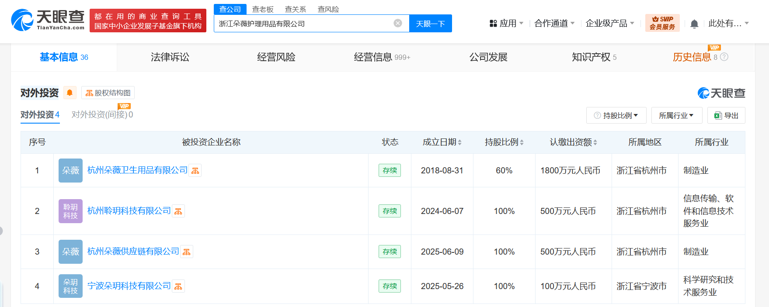Click the 朵薇 logo of 杭州朵薇供应链
The height and width of the screenshot is (307, 769).
pyautogui.click(x=70, y=252)
